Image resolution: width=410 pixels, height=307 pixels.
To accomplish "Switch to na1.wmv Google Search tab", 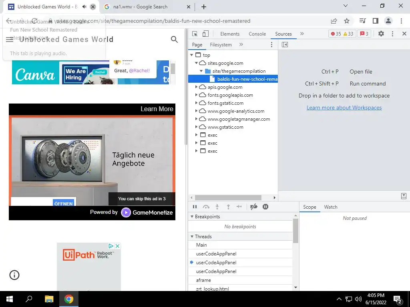I will tap(147, 7).
